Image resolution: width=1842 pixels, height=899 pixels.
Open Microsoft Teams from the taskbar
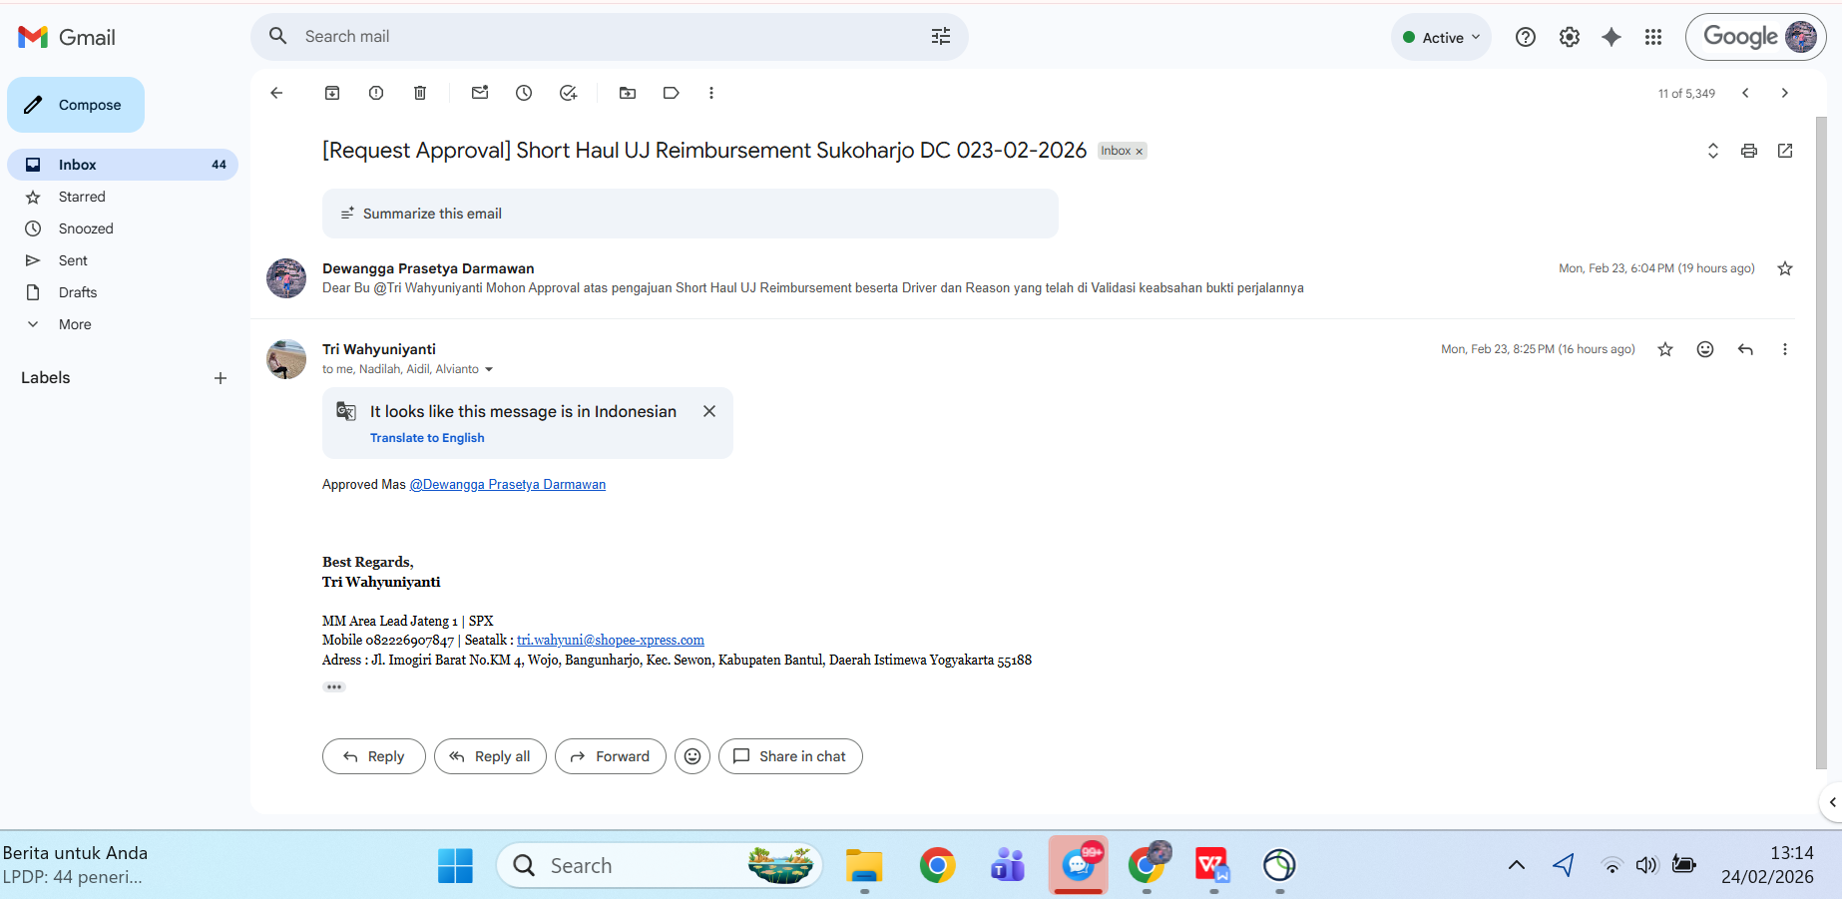[x=1008, y=865]
